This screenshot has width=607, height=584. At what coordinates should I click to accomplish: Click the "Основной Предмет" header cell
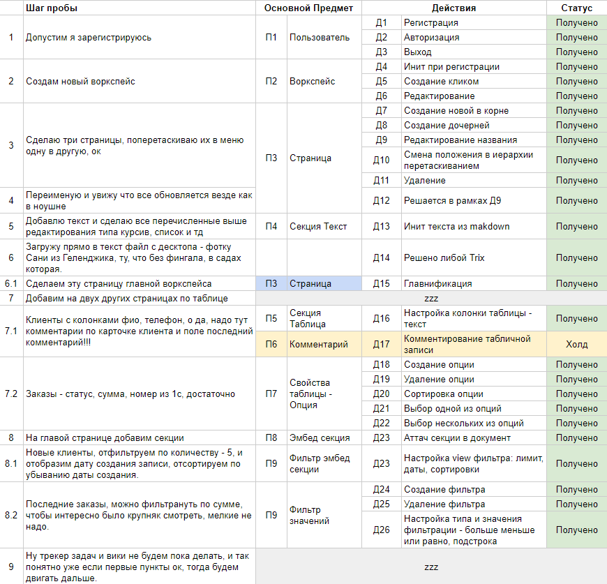(x=310, y=8)
